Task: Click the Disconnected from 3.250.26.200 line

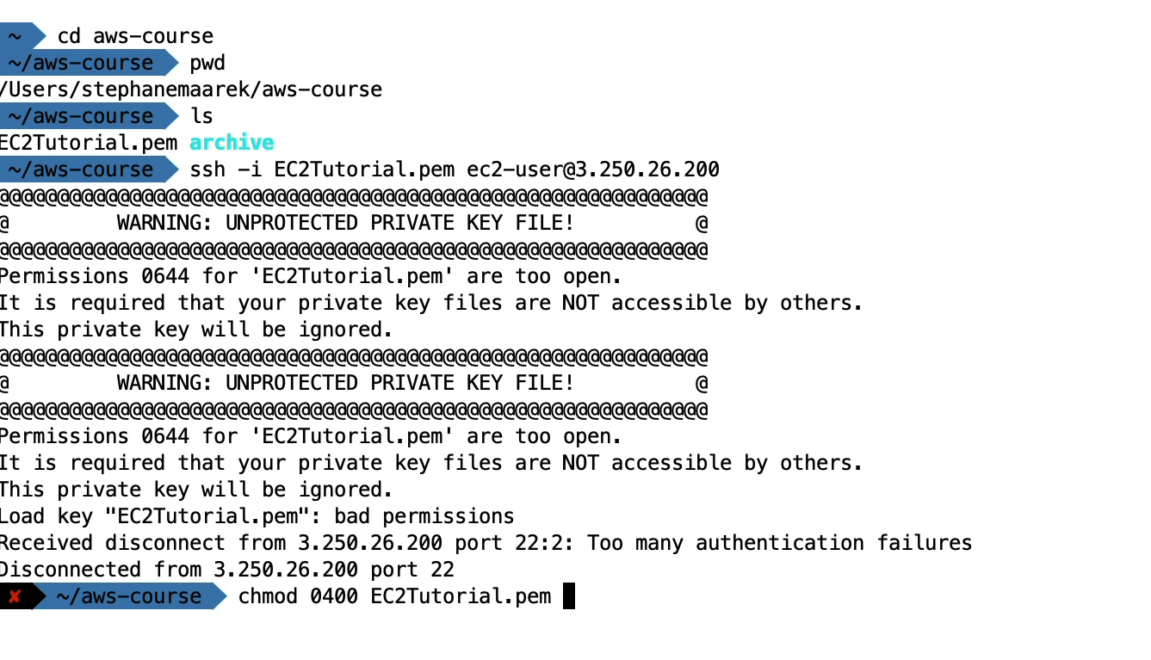Action: click(x=226, y=570)
